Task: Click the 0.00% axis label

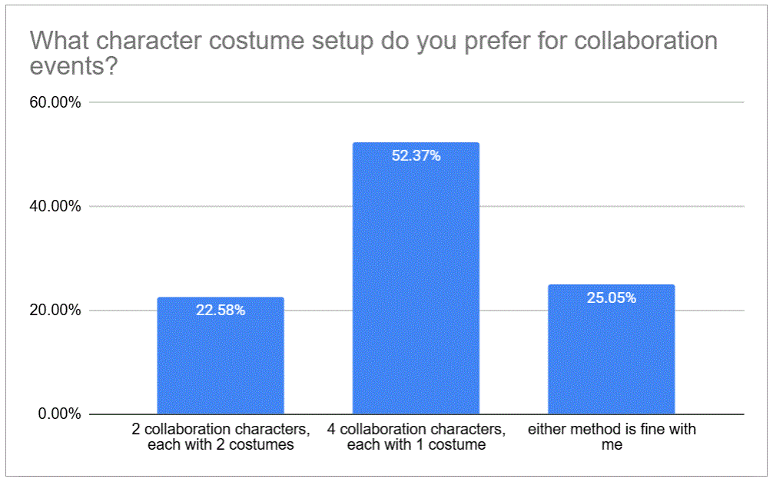Action: (x=59, y=414)
